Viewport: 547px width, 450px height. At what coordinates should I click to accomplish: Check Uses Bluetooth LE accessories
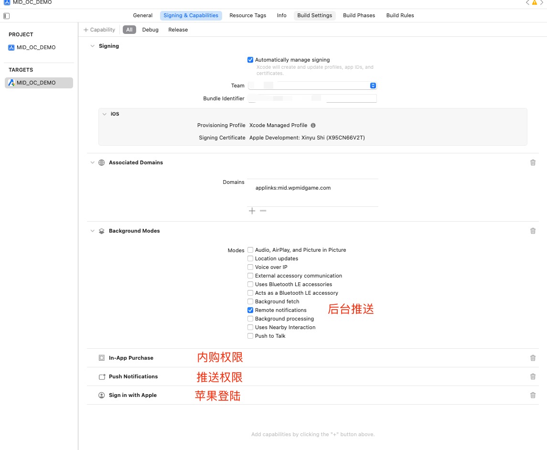[250, 284]
